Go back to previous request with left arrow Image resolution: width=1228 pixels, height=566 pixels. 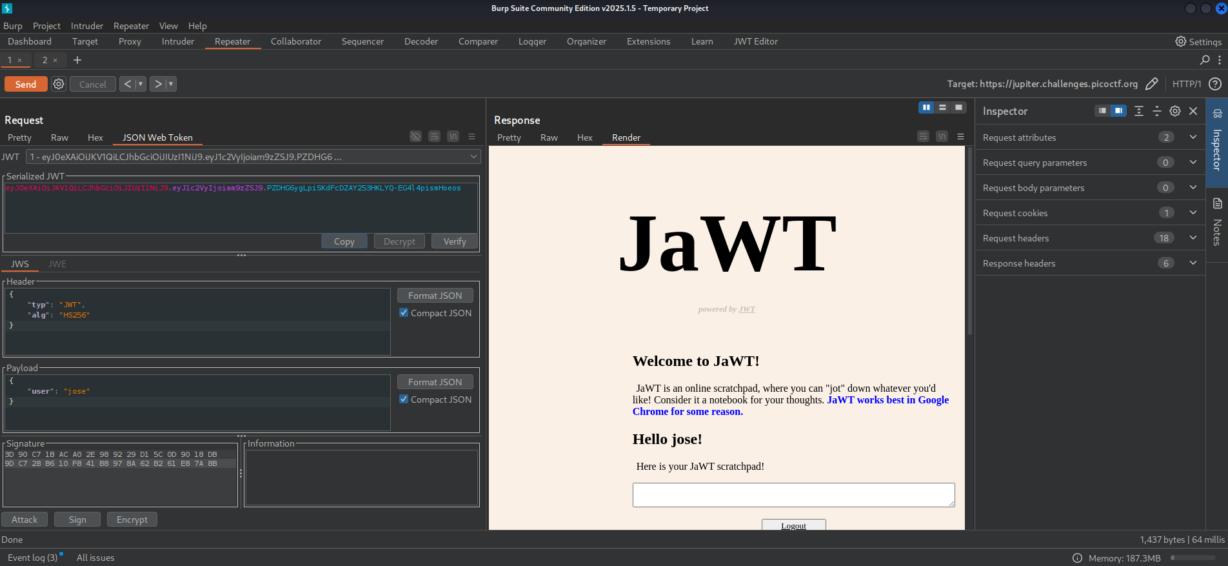point(127,84)
